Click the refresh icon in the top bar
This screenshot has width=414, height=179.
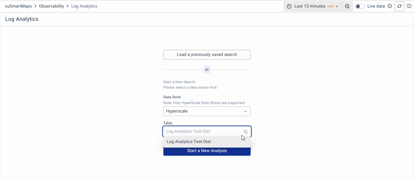399,6
